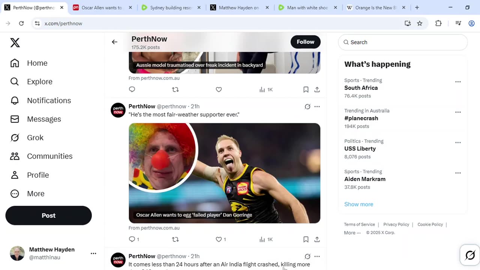This screenshot has width=480, height=270.
Task: Go to Notifications
Action: [x=40, y=100]
